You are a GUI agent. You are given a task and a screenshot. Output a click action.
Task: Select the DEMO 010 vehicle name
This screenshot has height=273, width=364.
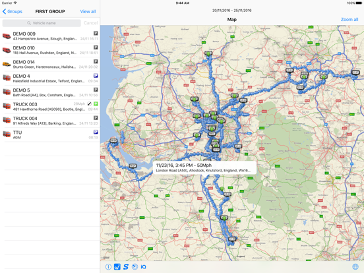pos(24,48)
